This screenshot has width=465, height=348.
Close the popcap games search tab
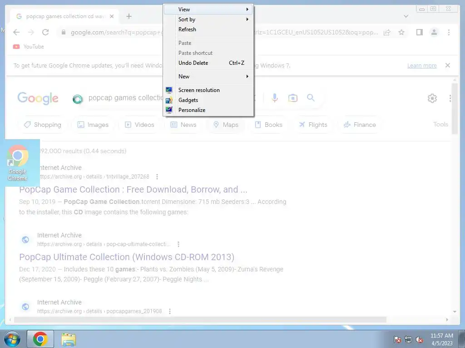[x=112, y=16]
